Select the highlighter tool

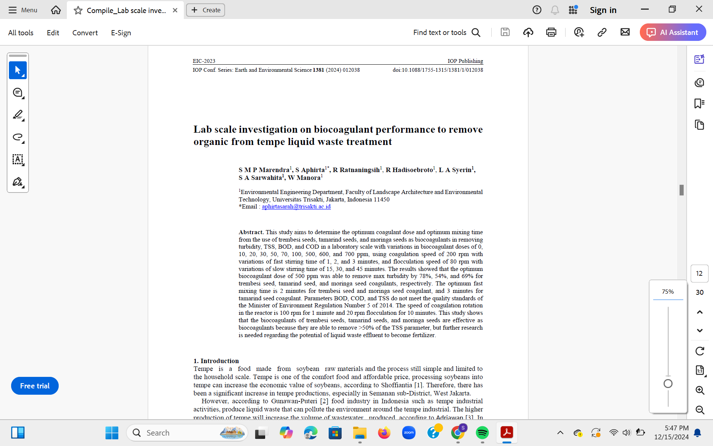point(18,115)
